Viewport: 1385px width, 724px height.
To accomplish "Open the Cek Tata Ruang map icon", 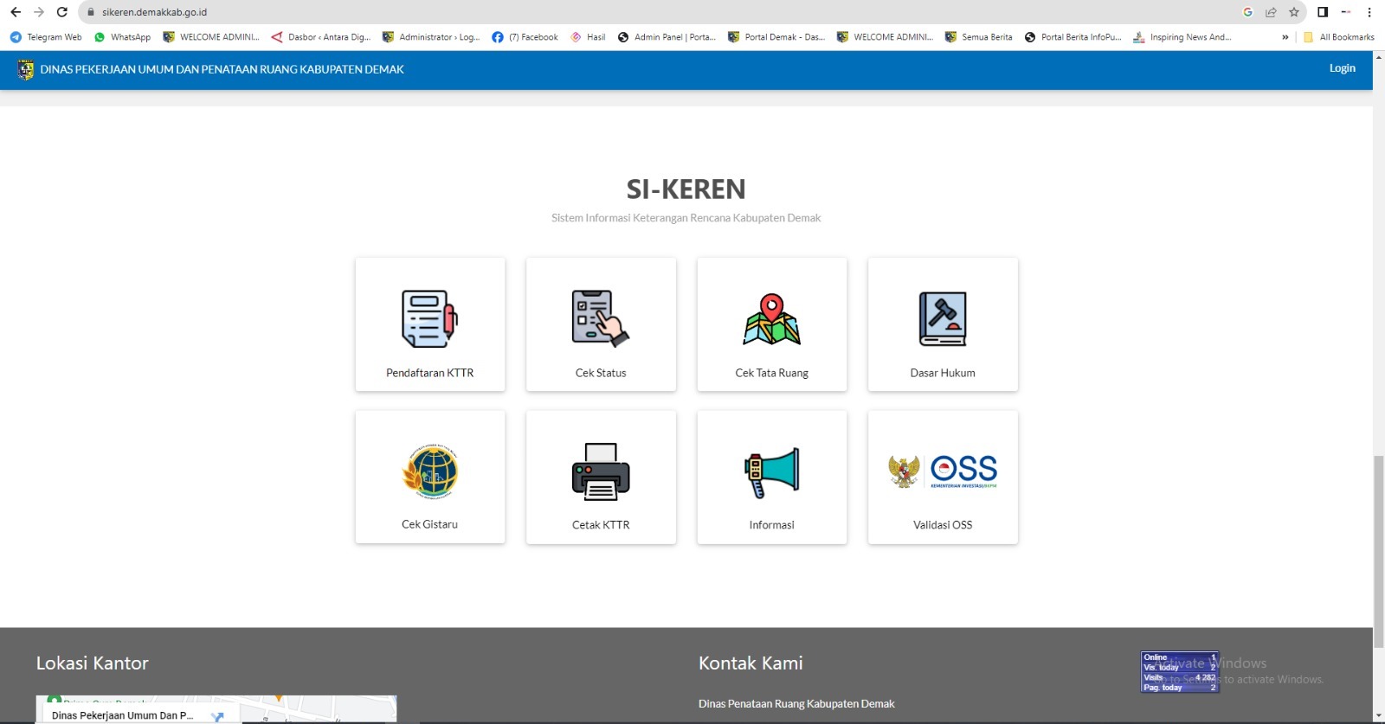I will (771, 318).
